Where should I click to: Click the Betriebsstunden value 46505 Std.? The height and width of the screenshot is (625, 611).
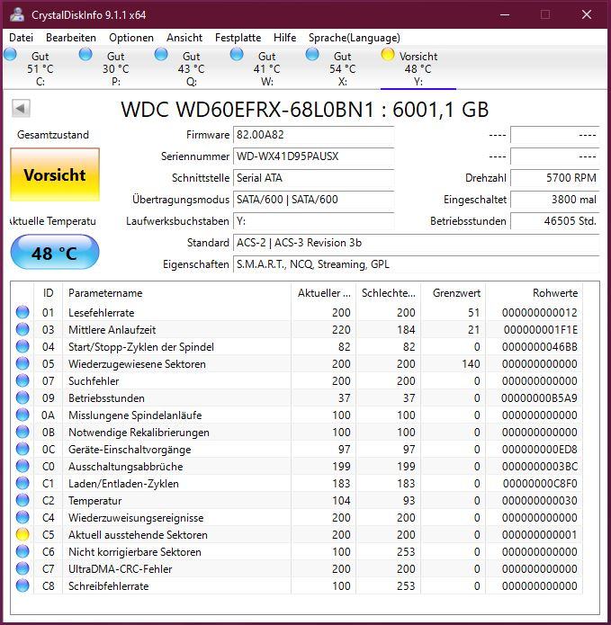pos(555,221)
